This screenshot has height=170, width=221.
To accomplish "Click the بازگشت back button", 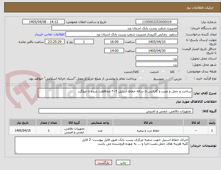I will (103, 162).
